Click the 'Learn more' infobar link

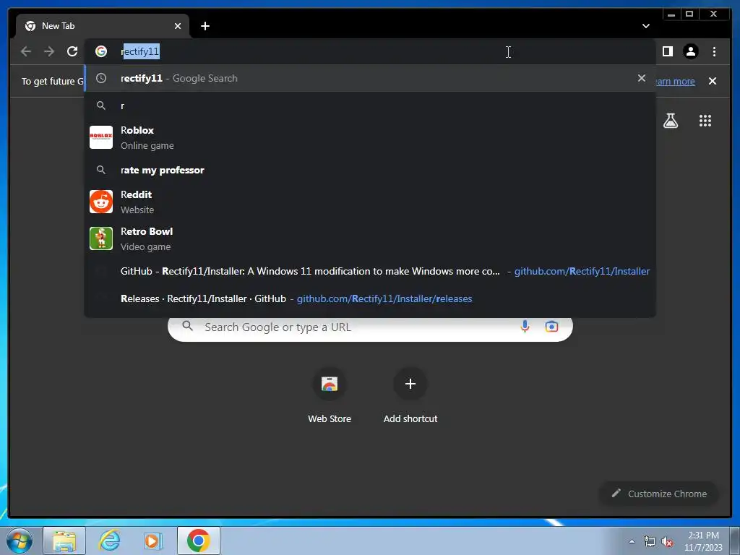point(676,81)
